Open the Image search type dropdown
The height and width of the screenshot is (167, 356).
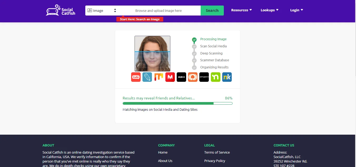click(102, 11)
